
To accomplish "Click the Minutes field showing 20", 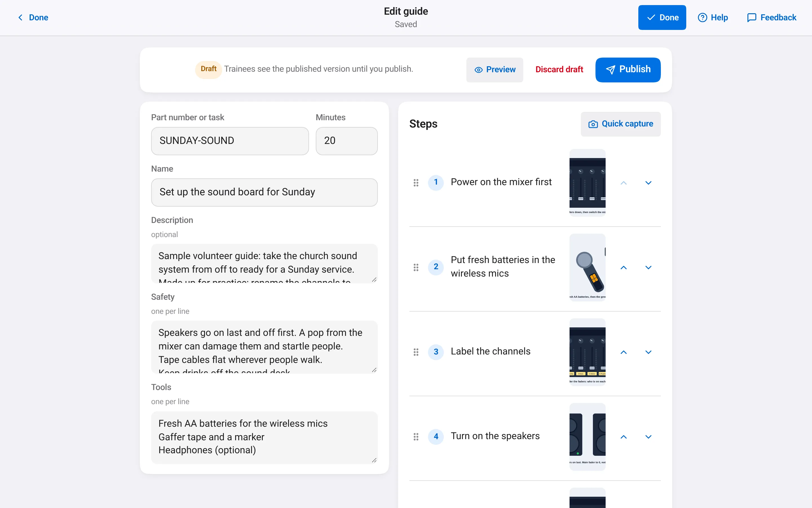I will (347, 141).
